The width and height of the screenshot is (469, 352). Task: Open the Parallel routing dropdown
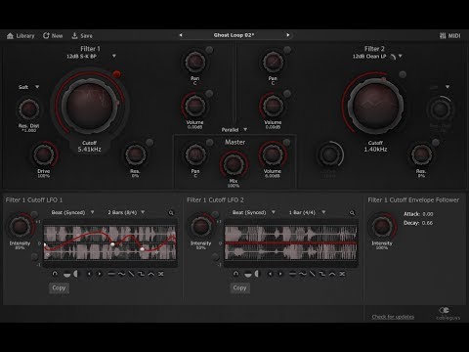click(x=234, y=130)
